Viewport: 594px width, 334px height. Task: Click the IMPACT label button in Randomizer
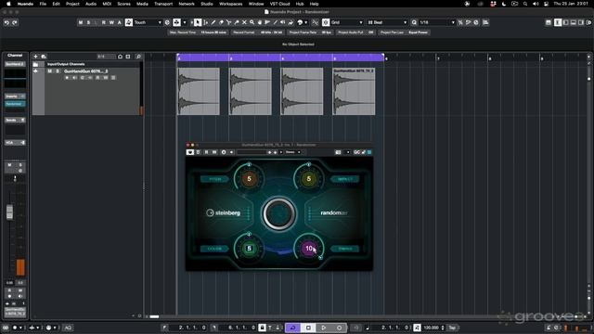[x=344, y=179]
